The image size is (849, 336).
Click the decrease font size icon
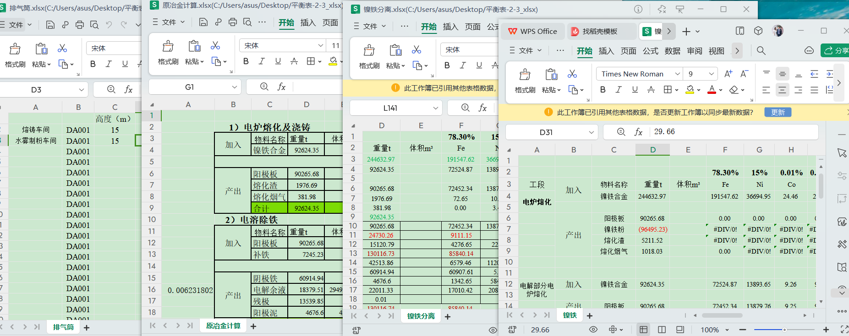[x=744, y=74]
